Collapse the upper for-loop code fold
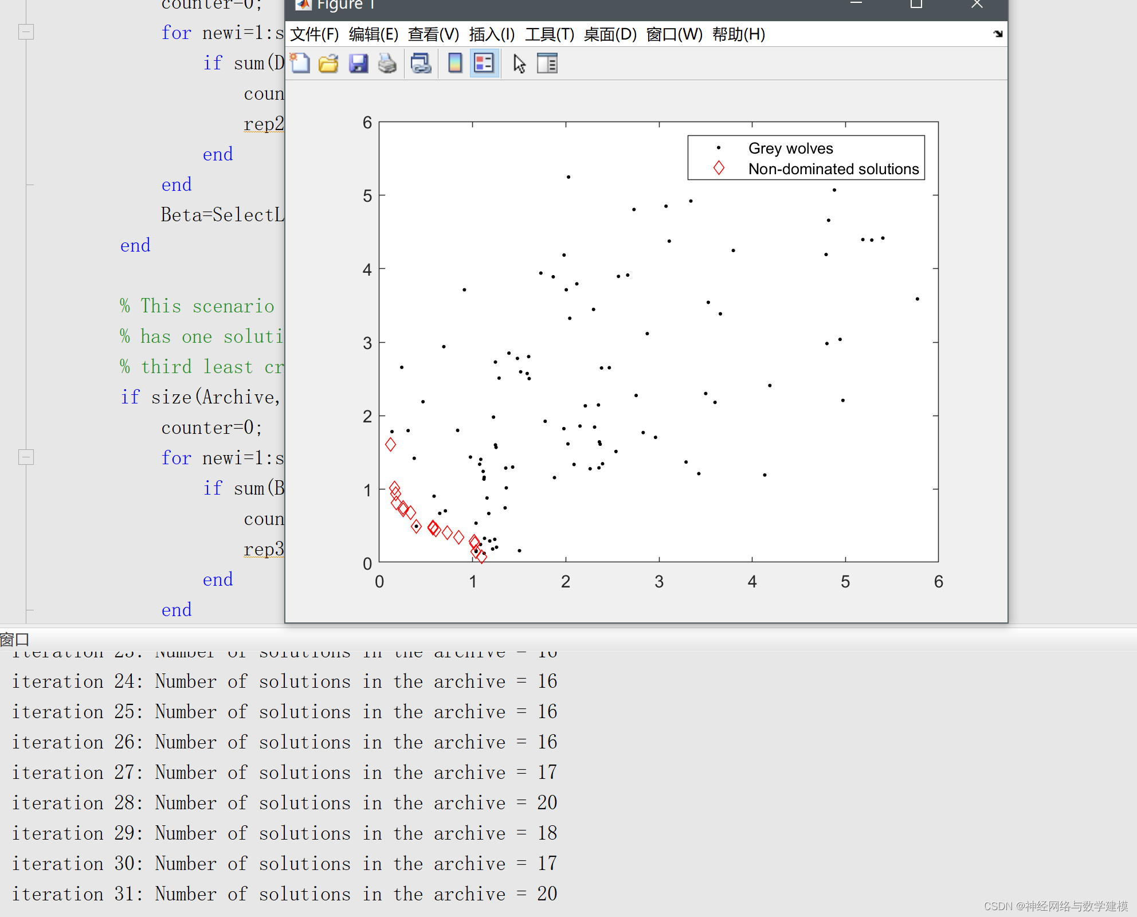The width and height of the screenshot is (1137, 917). (x=26, y=32)
